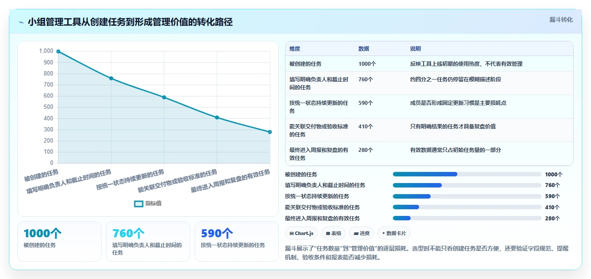The image size is (591, 279).
Task: Open the 760个 data card
Action: (148, 241)
